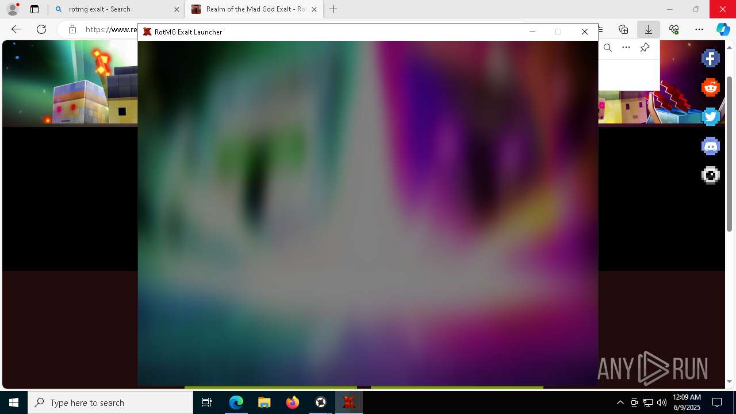
Task: Open File Explorer from taskbar
Action: [264, 402]
